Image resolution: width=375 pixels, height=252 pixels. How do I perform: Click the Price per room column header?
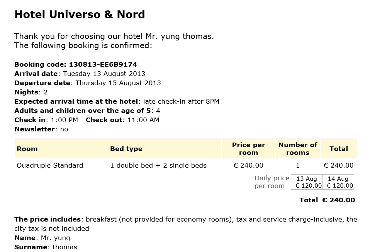tap(248, 149)
